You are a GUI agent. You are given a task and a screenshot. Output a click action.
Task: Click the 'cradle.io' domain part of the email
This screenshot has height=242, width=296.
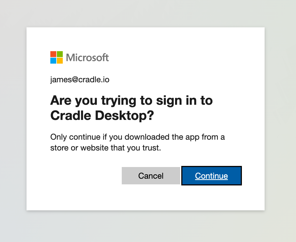94,80
